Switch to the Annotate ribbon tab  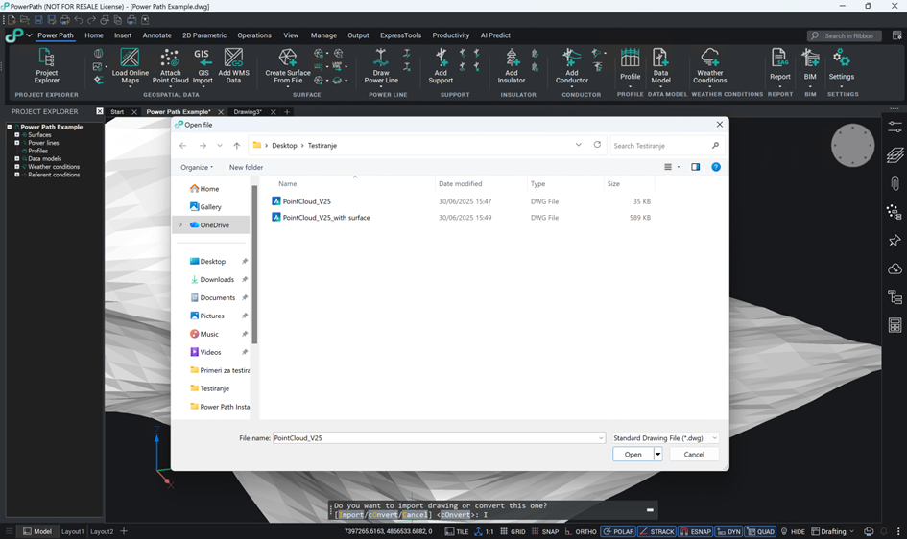tap(156, 35)
